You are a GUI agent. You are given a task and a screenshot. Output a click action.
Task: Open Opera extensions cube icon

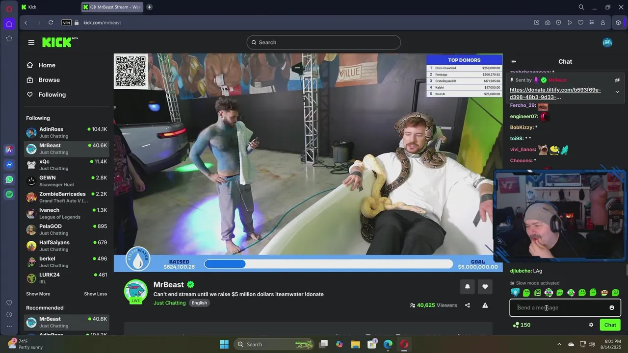click(x=618, y=23)
